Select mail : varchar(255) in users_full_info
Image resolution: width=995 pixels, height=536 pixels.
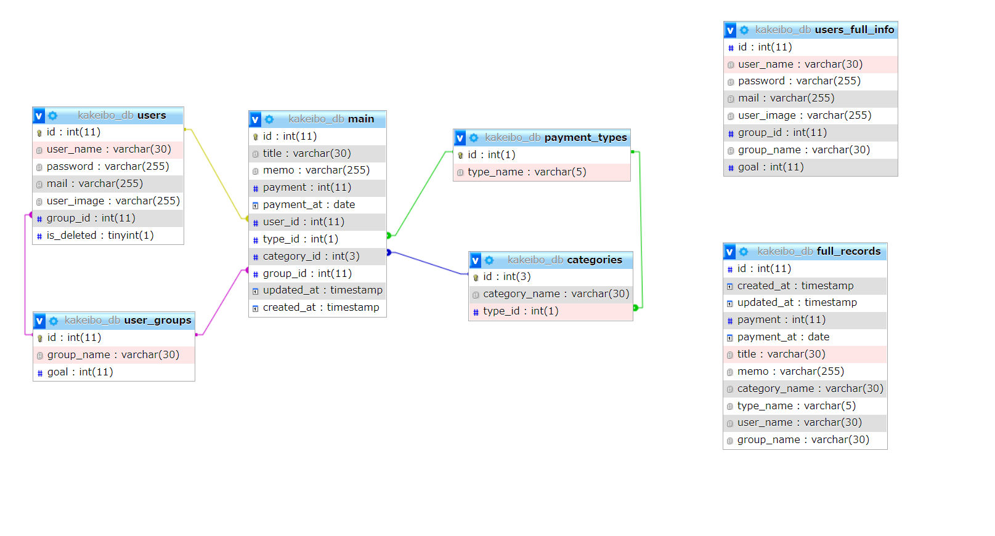(x=811, y=98)
